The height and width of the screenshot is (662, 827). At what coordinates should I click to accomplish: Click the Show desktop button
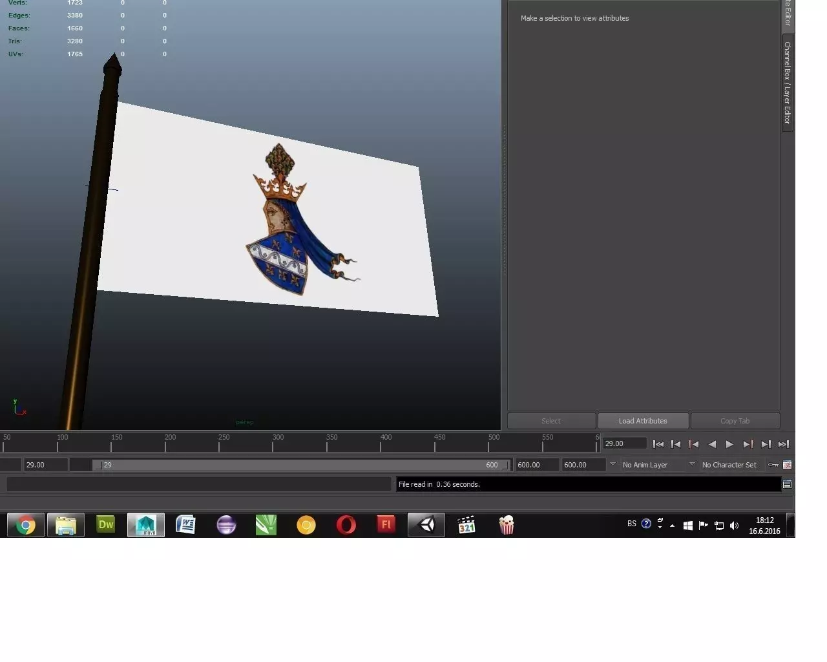pos(790,525)
